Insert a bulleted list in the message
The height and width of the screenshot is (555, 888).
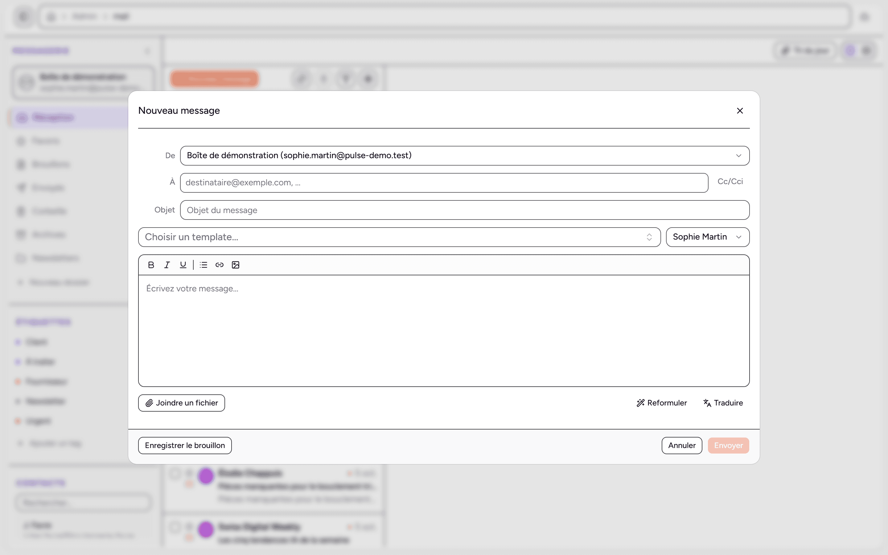pyautogui.click(x=203, y=265)
